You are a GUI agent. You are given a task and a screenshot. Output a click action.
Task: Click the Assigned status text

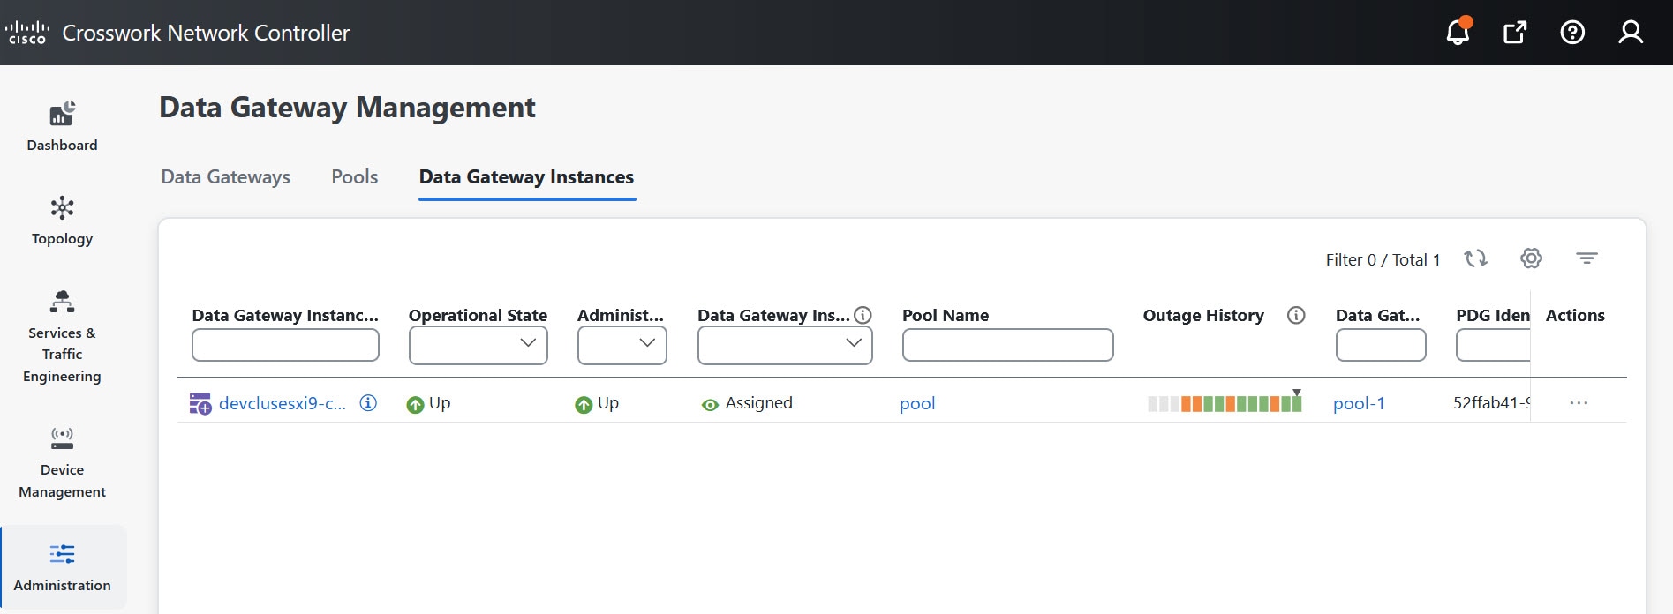pos(759,402)
